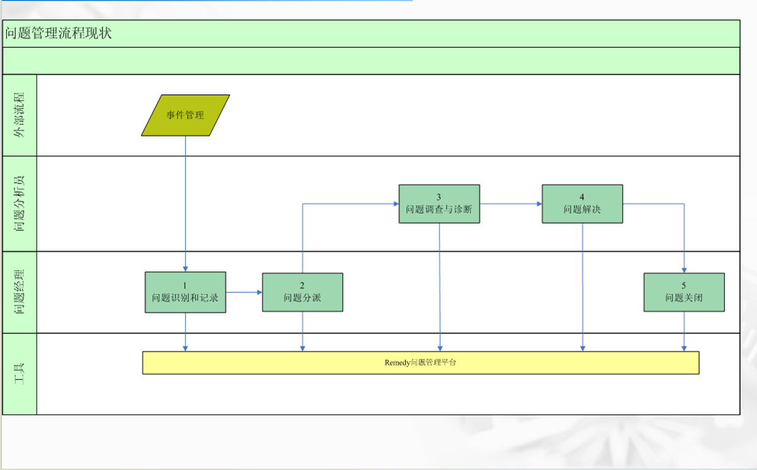757x470 pixels.
Task: Select the empty green band below the title
Action: [371, 61]
